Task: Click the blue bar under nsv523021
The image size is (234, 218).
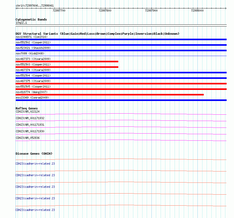Action: 121,50
